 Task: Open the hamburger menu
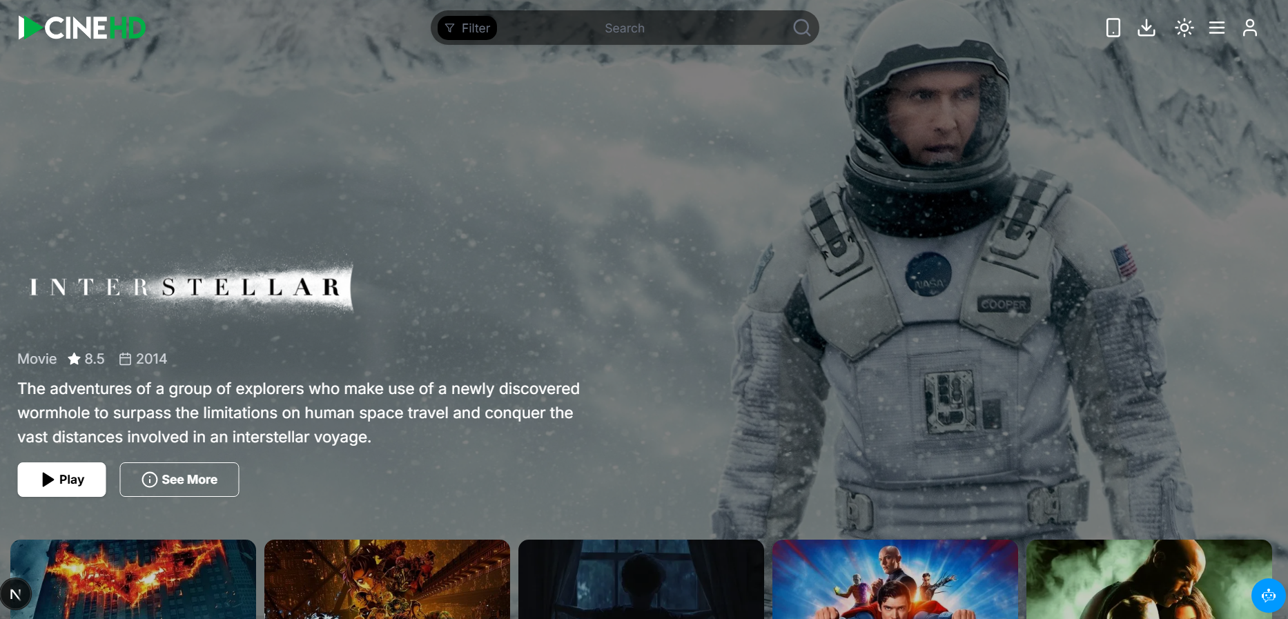pyautogui.click(x=1217, y=28)
